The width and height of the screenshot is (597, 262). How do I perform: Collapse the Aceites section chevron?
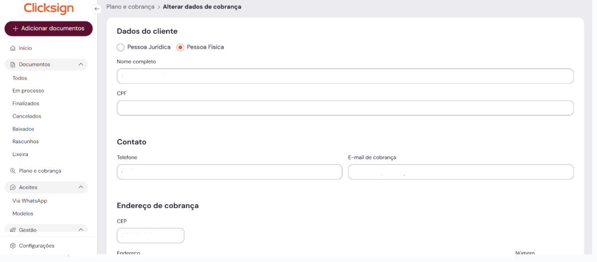pos(81,188)
